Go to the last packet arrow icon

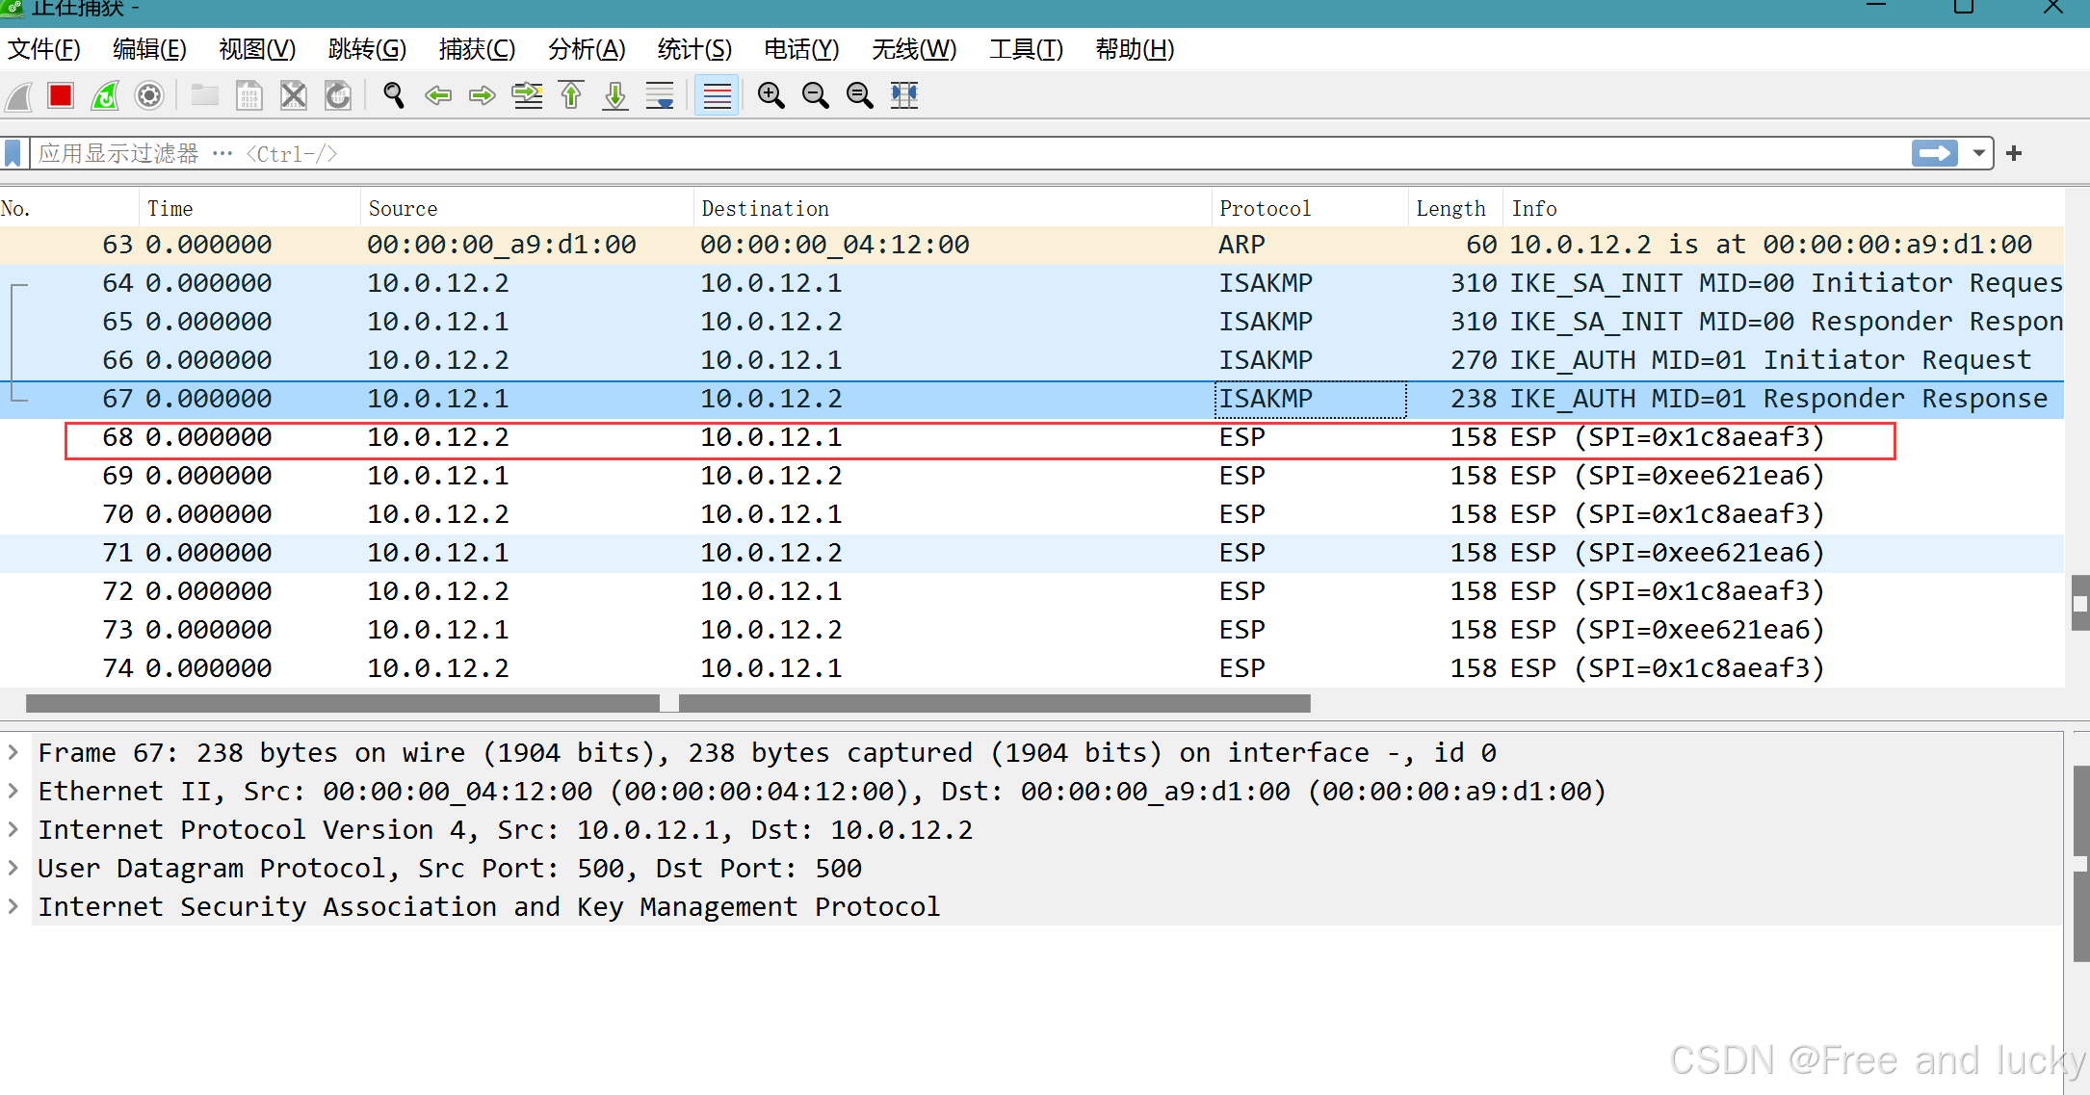(x=615, y=95)
